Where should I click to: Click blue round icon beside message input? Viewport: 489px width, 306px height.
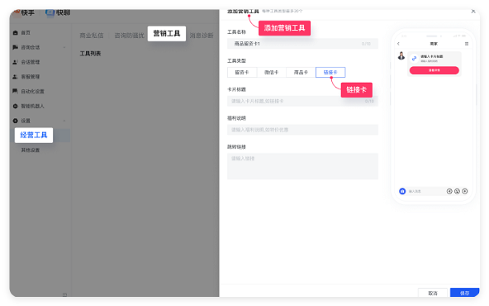click(402, 191)
